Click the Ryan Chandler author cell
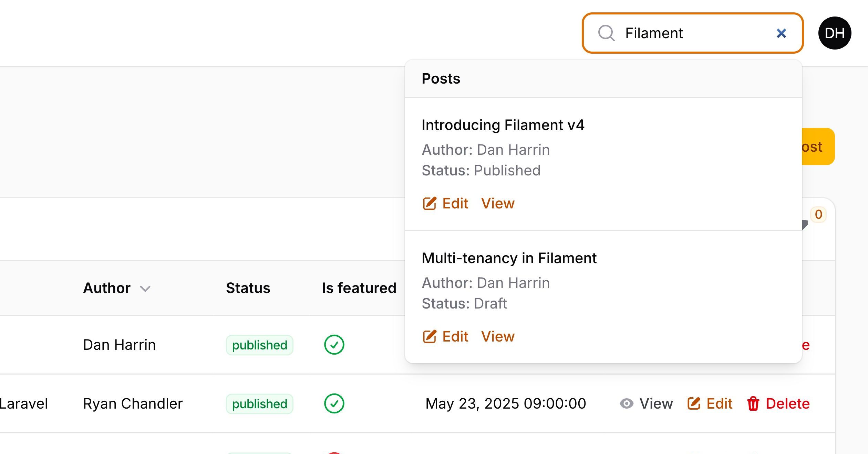The width and height of the screenshot is (868, 454). point(133,403)
